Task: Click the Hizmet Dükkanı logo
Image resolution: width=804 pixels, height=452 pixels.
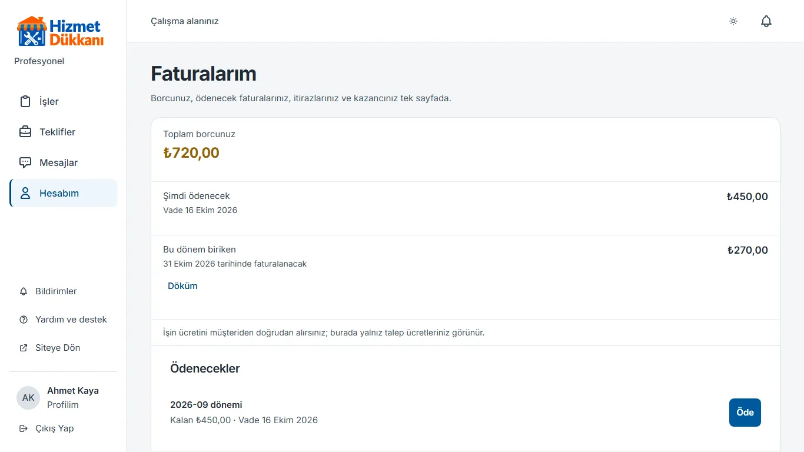Action: (x=60, y=32)
